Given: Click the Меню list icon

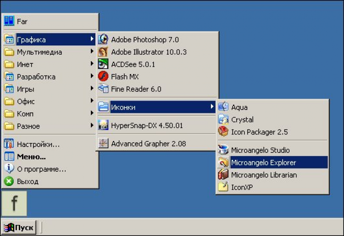Looking at the screenshot, I should tap(9, 156).
